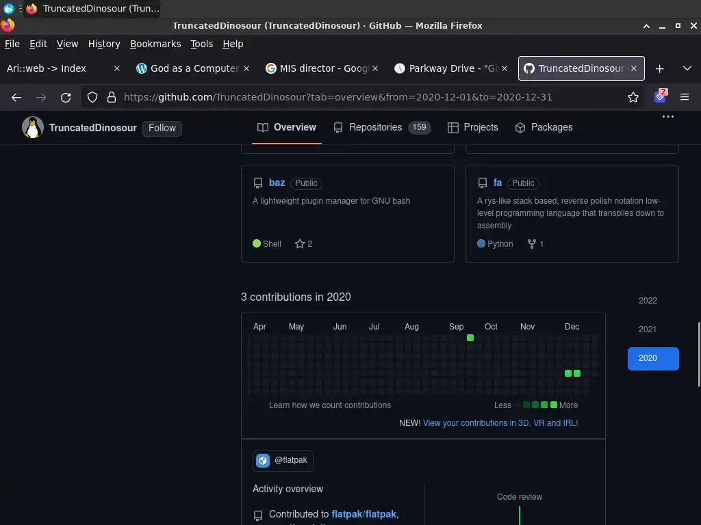
Task: Click the second December green contribution square
Action: tap(577, 373)
